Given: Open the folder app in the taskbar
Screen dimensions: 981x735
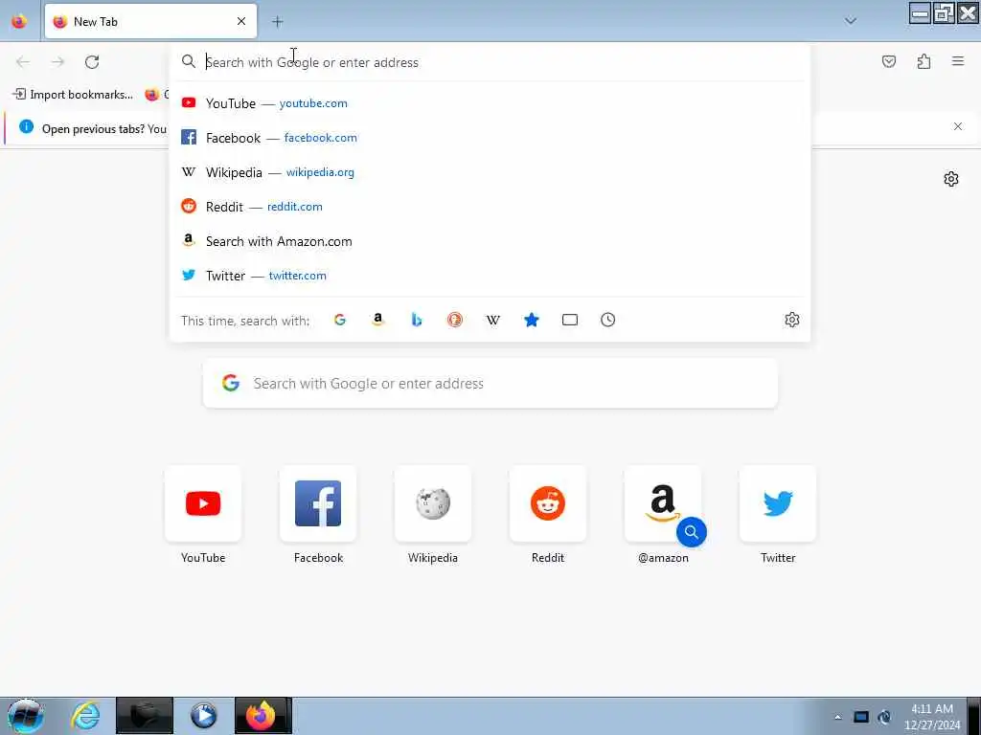Looking at the screenshot, I should [x=145, y=716].
